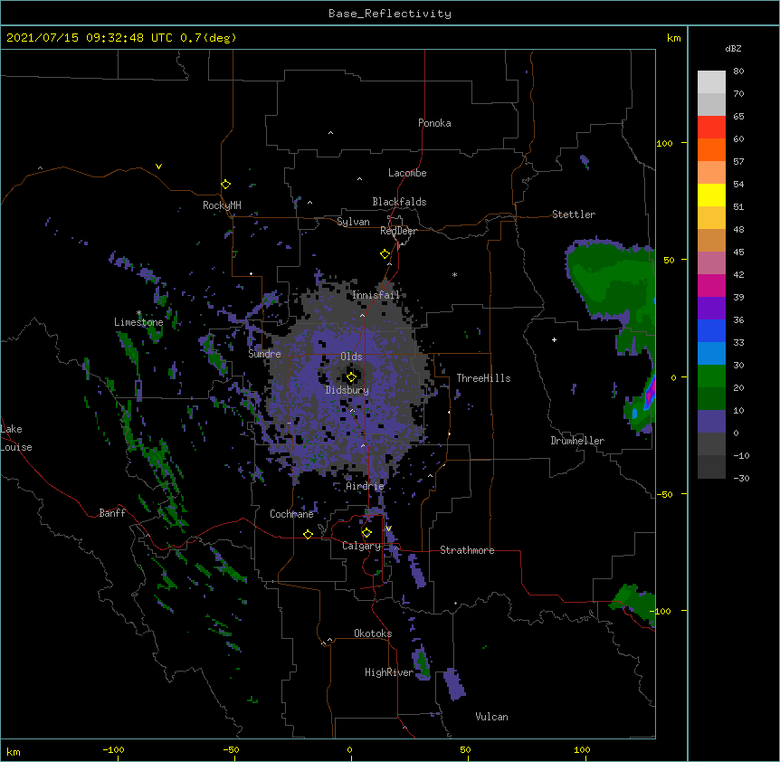The height and width of the screenshot is (762, 780).
Task: Click the Sylvan label
Action: tap(353, 222)
